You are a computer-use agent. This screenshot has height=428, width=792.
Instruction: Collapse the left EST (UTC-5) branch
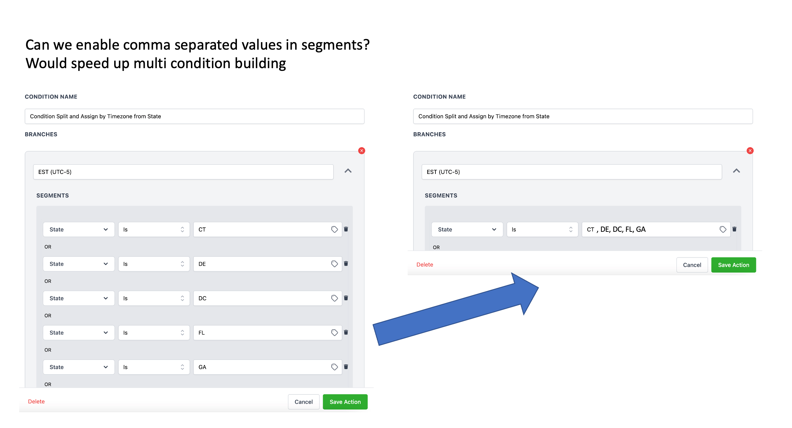click(x=348, y=171)
